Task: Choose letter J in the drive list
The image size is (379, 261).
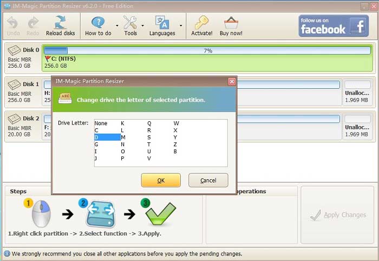Action: pos(96,158)
